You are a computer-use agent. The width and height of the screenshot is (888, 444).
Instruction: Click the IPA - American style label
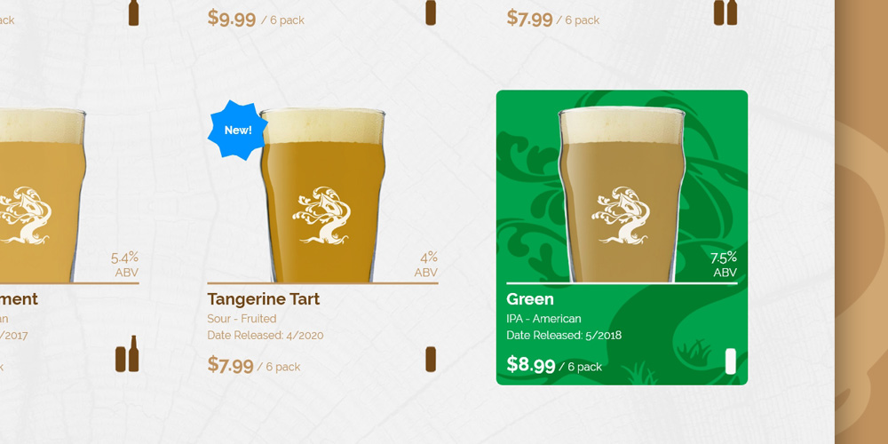coord(543,318)
